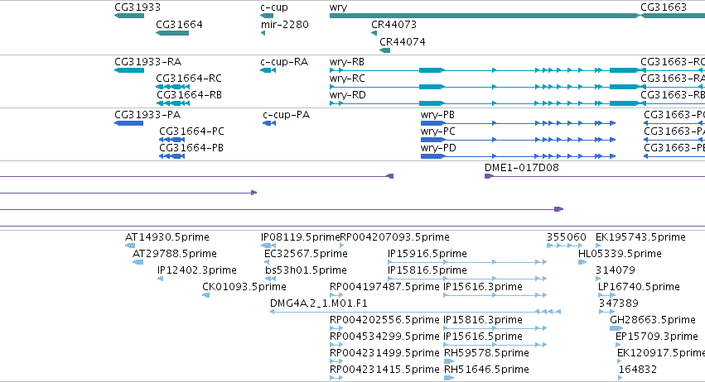Click protein CG31664-PC label

191,131
